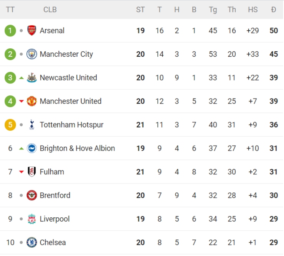Click the ST matches played header

(140, 10)
